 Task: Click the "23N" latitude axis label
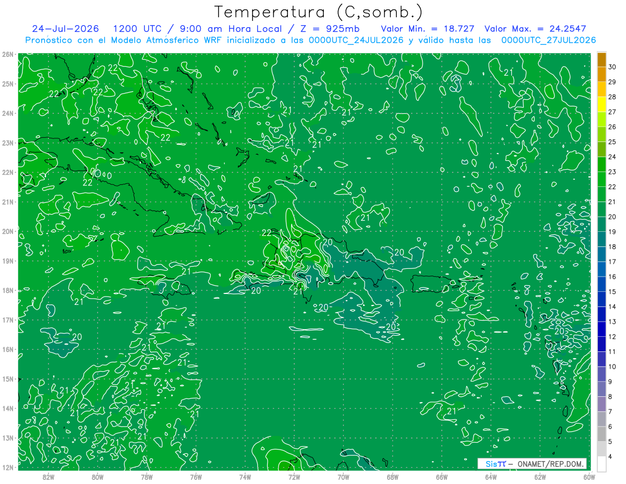pyautogui.click(x=8, y=143)
